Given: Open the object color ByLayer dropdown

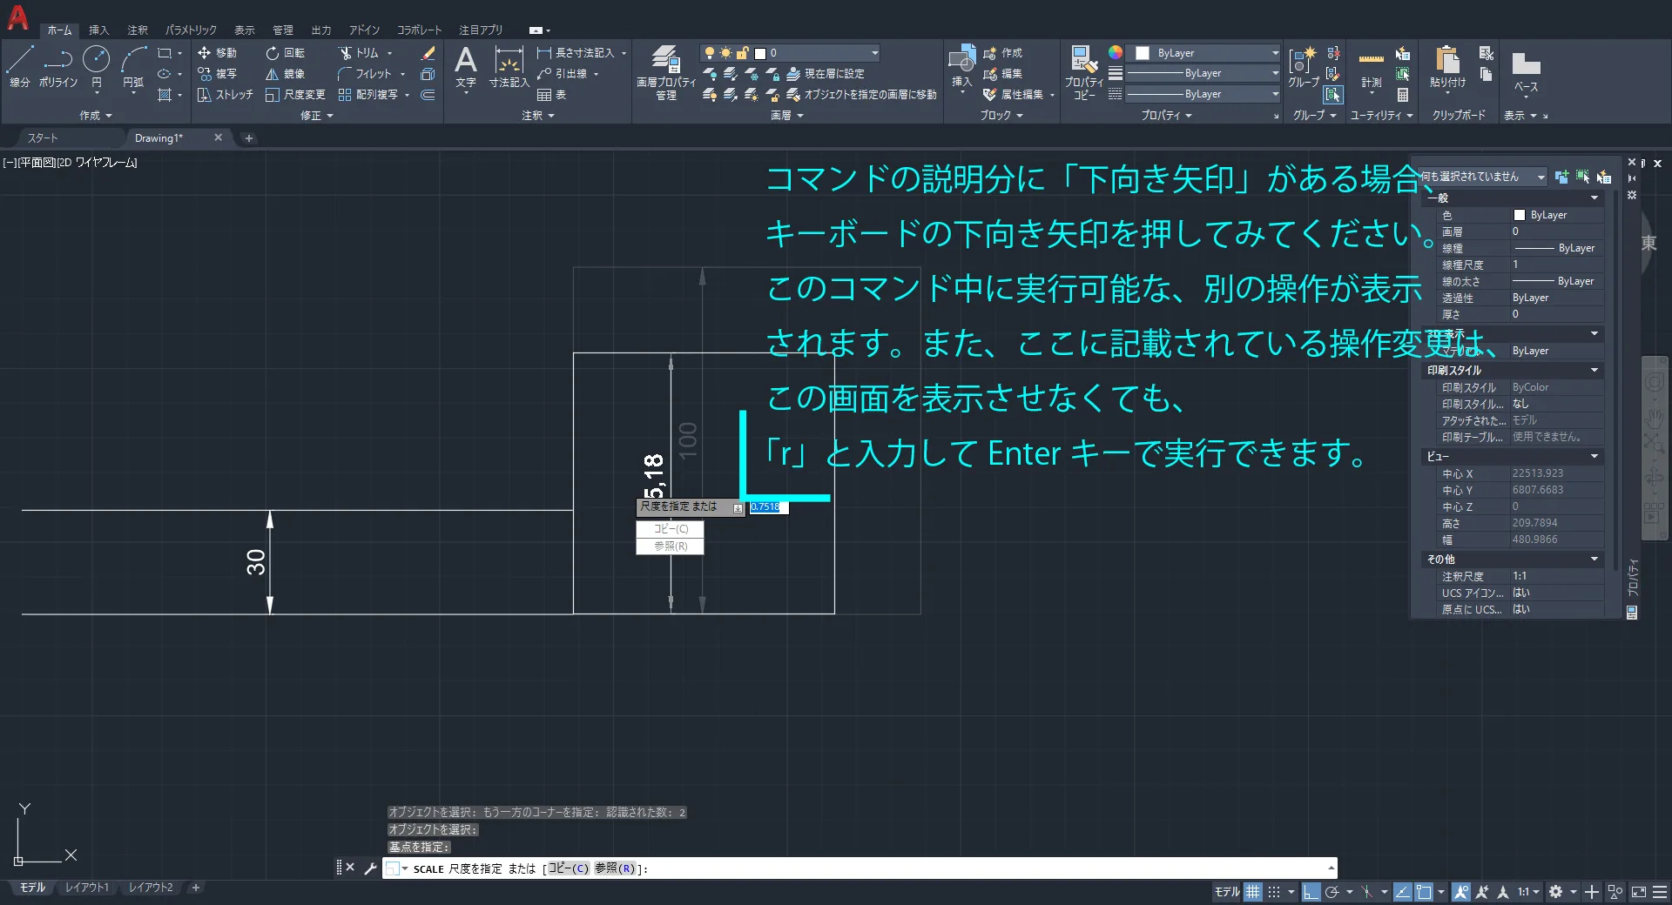Looking at the screenshot, I should [x=1203, y=53].
